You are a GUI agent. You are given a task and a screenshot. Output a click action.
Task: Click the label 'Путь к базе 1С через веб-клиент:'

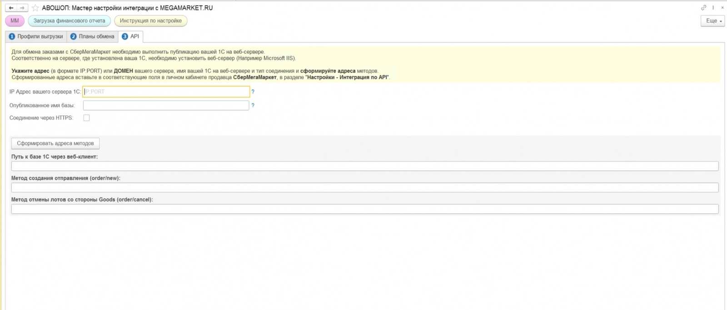coord(55,157)
